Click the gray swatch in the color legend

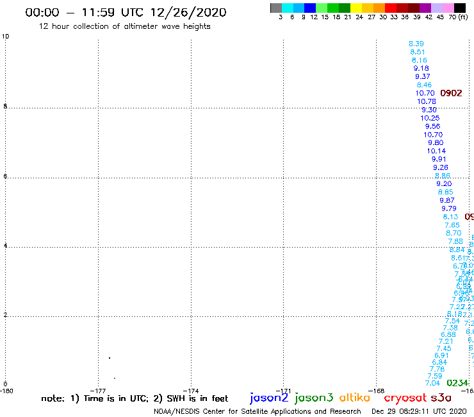pyautogui.click(x=276, y=8)
